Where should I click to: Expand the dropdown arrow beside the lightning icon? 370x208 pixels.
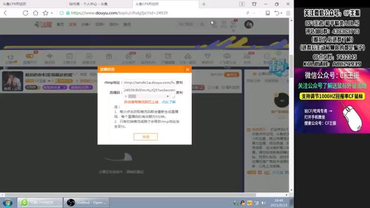point(254,13)
